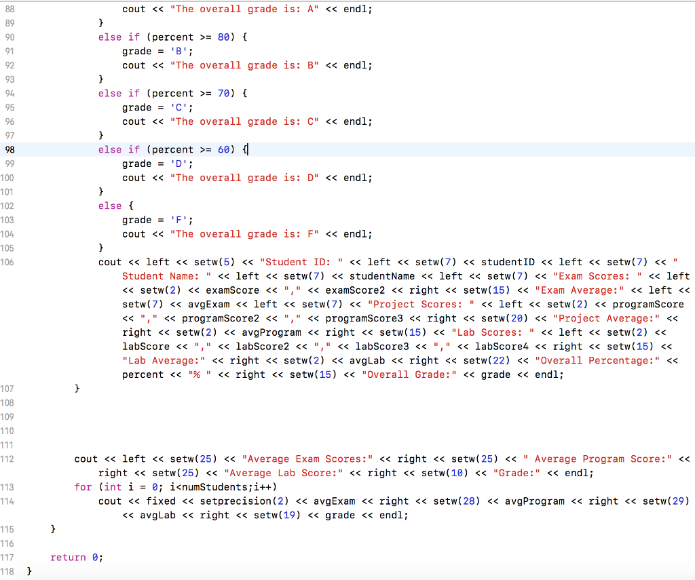Viewport: 695px width, 580px height.
Task: Click the "Exam Average:" string
Action: click(580, 290)
